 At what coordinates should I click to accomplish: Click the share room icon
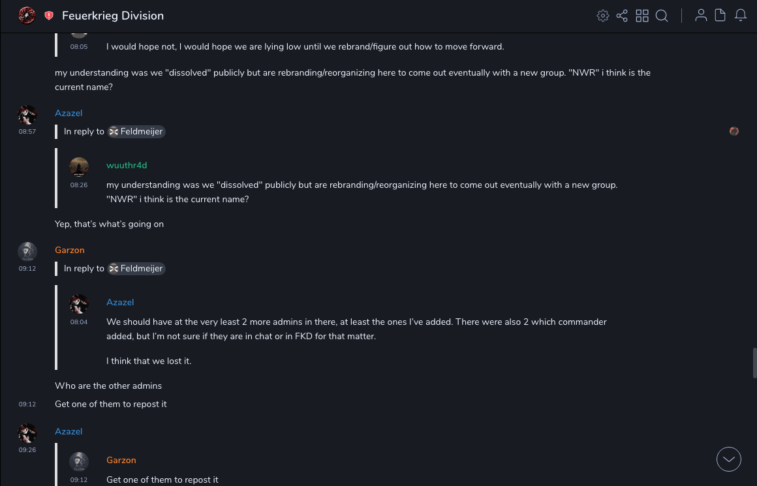(622, 16)
